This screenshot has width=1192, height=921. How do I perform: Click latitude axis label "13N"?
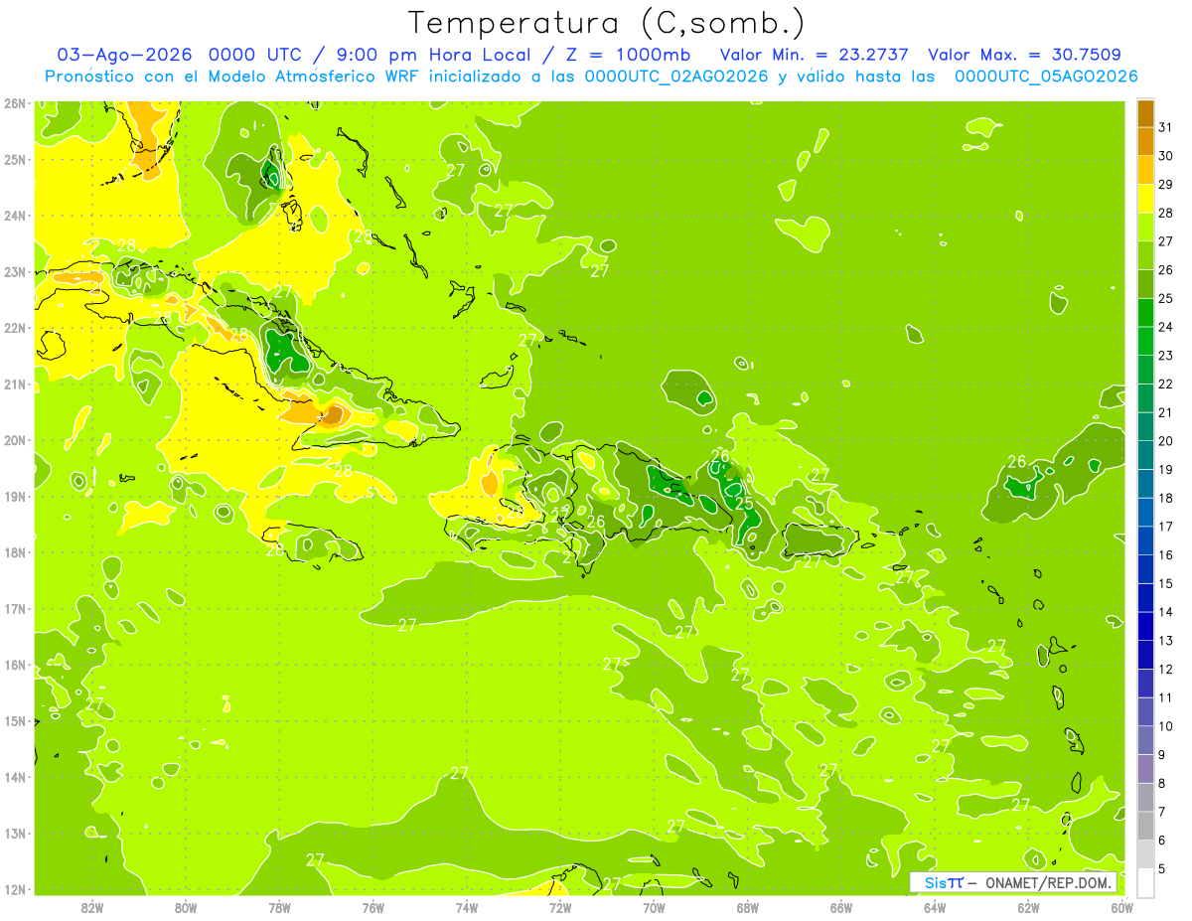[x=15, y=834]
